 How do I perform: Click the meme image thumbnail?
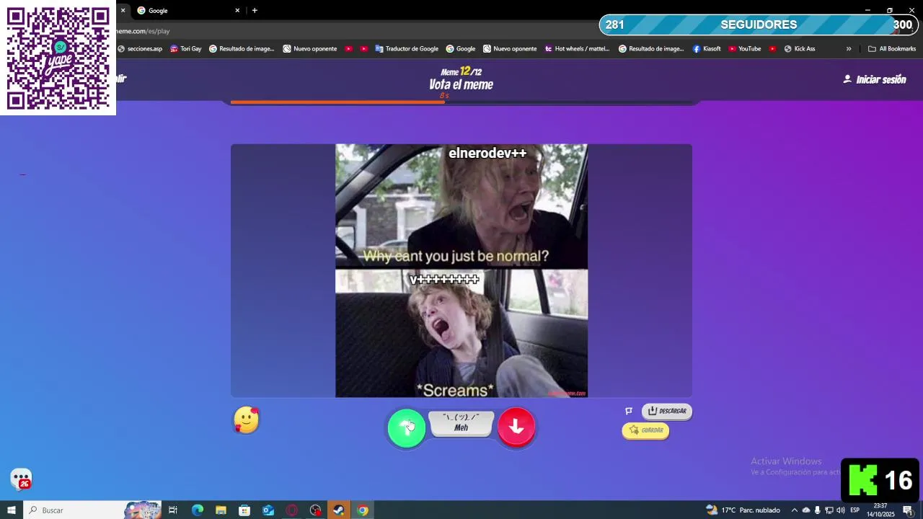tap(461, 271)
